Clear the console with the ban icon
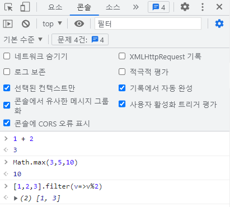The width and height of the screenshot is (230, 207). [x=26, y=24]
